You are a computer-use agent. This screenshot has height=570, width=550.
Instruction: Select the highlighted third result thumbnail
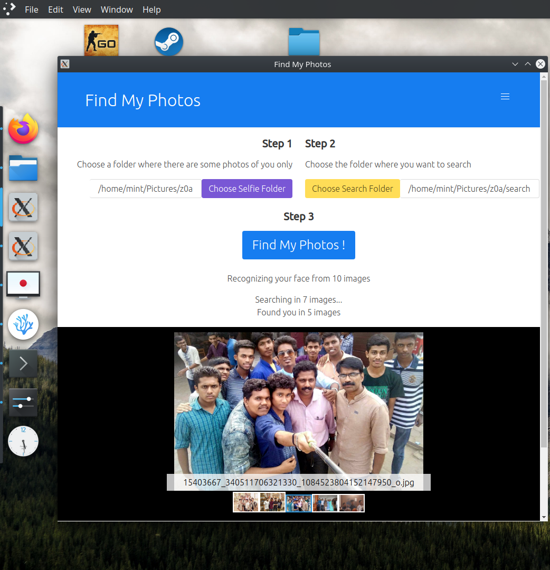[x=299, y=503]
